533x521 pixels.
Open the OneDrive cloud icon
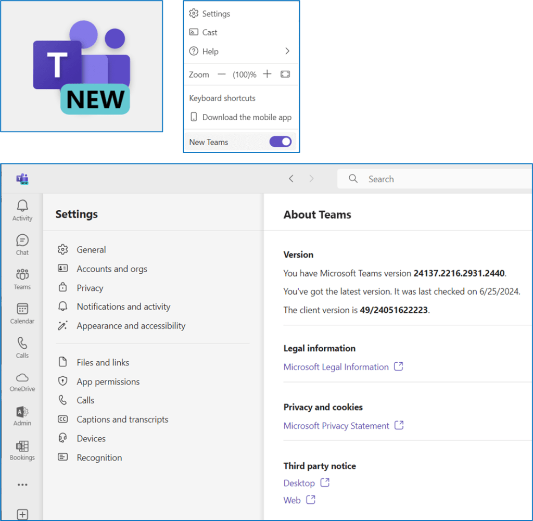[22, 378]
